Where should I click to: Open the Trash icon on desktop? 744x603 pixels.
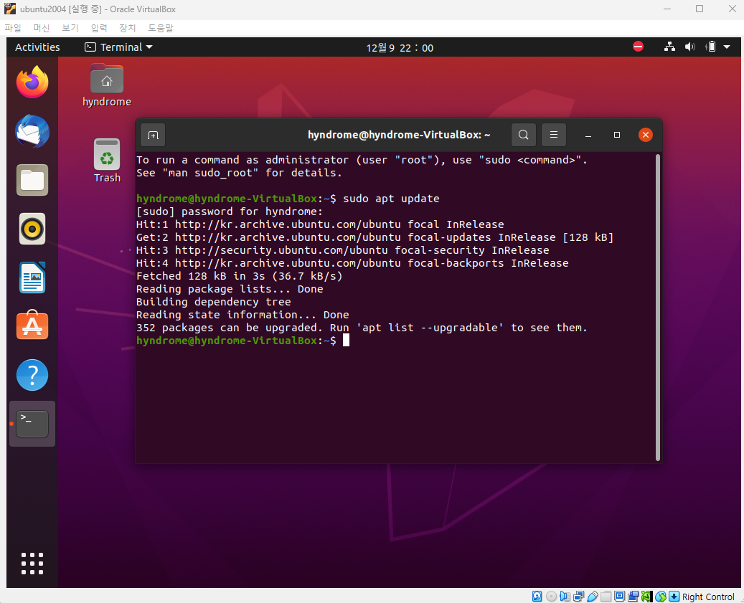coord(107,161)
